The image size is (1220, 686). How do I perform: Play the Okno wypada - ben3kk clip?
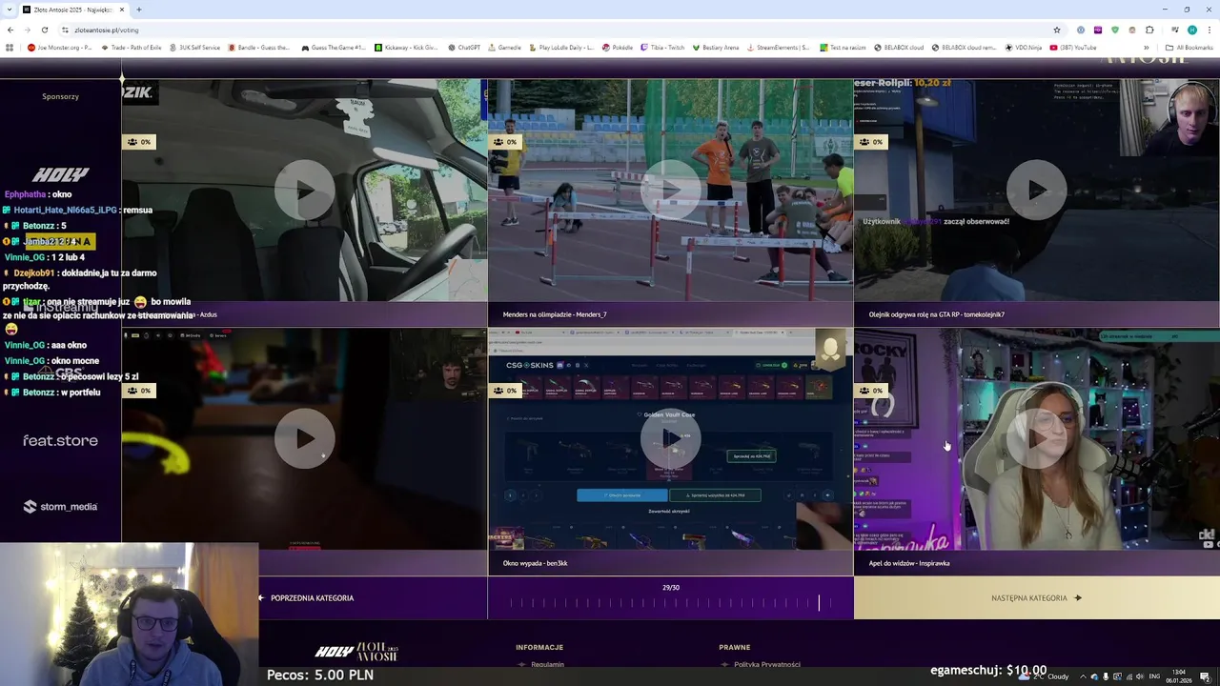pos(670,438)
